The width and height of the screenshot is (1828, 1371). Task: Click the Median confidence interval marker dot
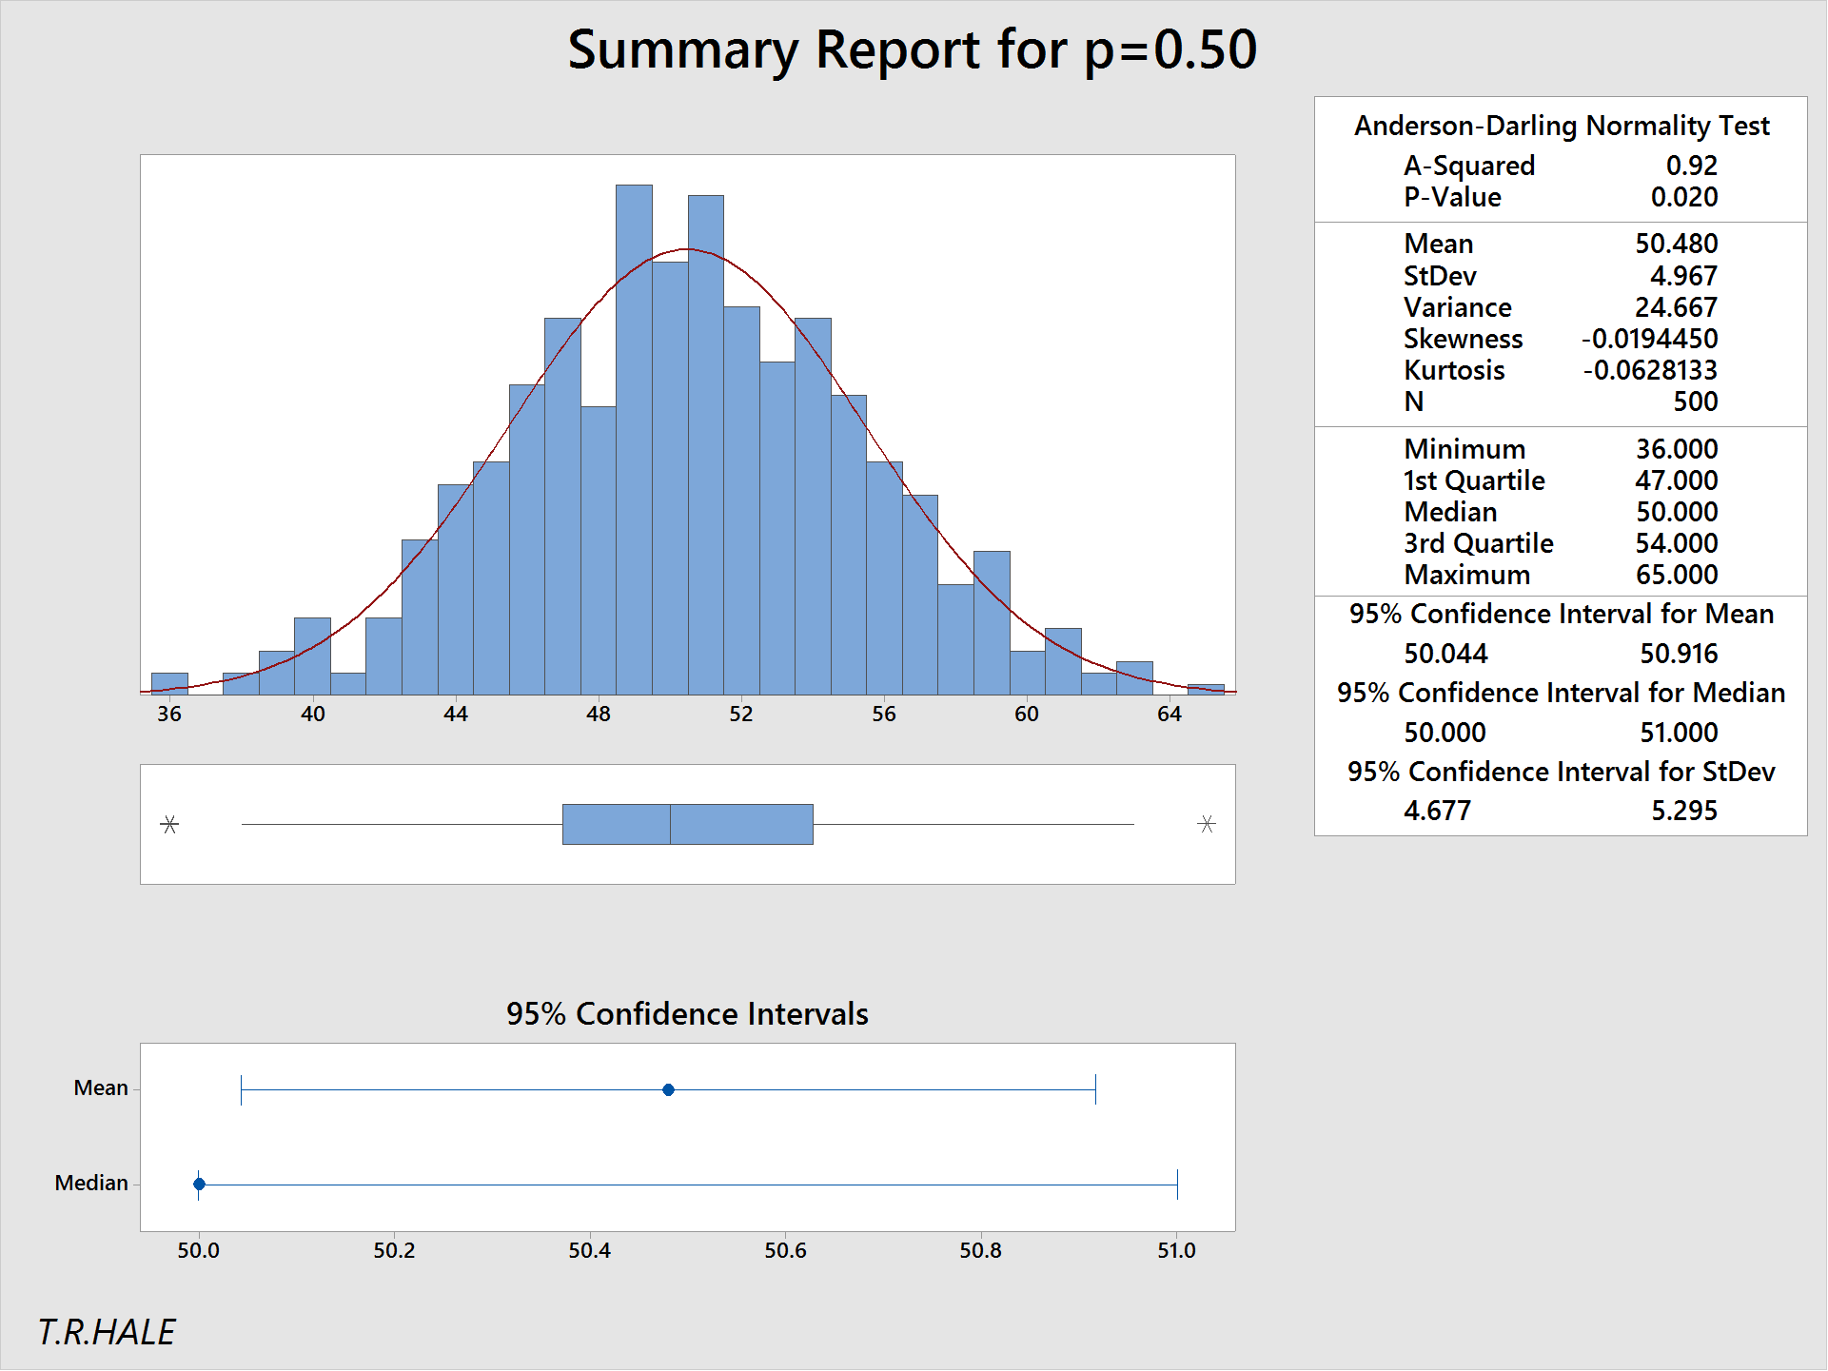[198, 1185]
